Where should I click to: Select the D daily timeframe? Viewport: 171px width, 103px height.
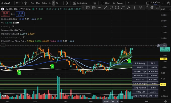(x=54, y=3)
